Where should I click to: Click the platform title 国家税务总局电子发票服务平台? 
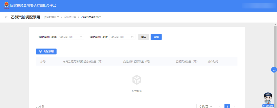pyautogui.click(x=33, y=5)
